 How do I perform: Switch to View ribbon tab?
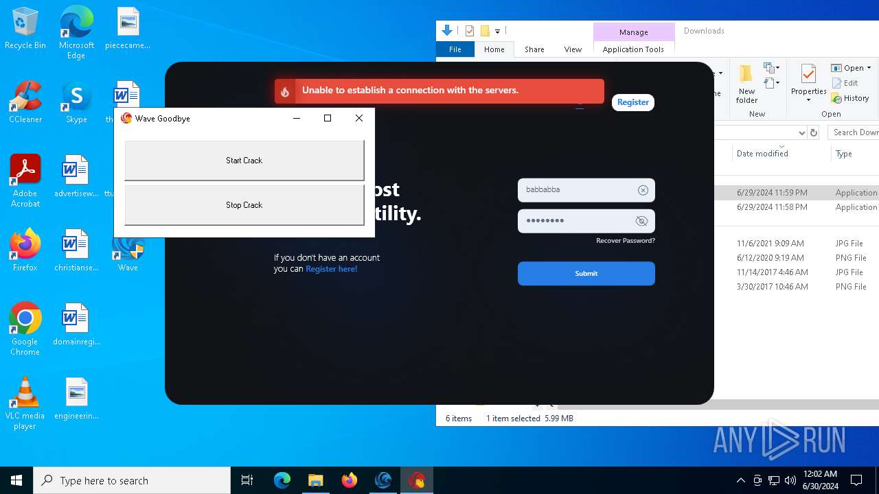click(573, 49)
